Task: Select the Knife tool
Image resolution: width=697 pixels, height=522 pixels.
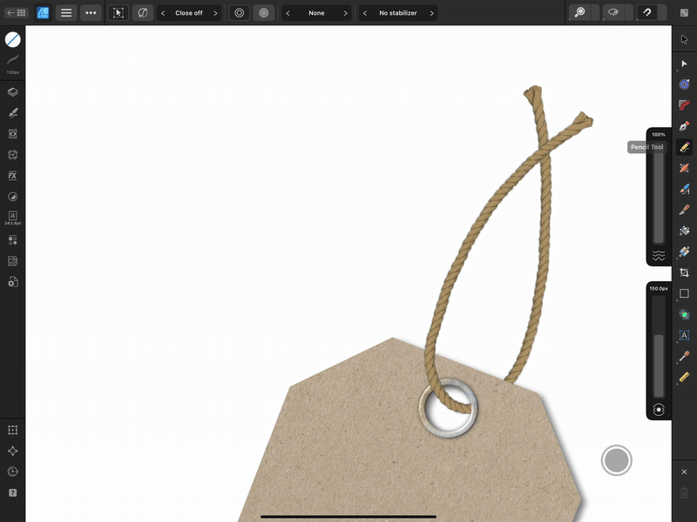Action: coord(684,210)
